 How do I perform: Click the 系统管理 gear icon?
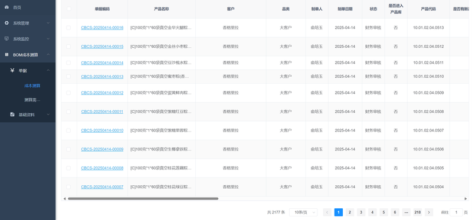click(x=6, y=23)
